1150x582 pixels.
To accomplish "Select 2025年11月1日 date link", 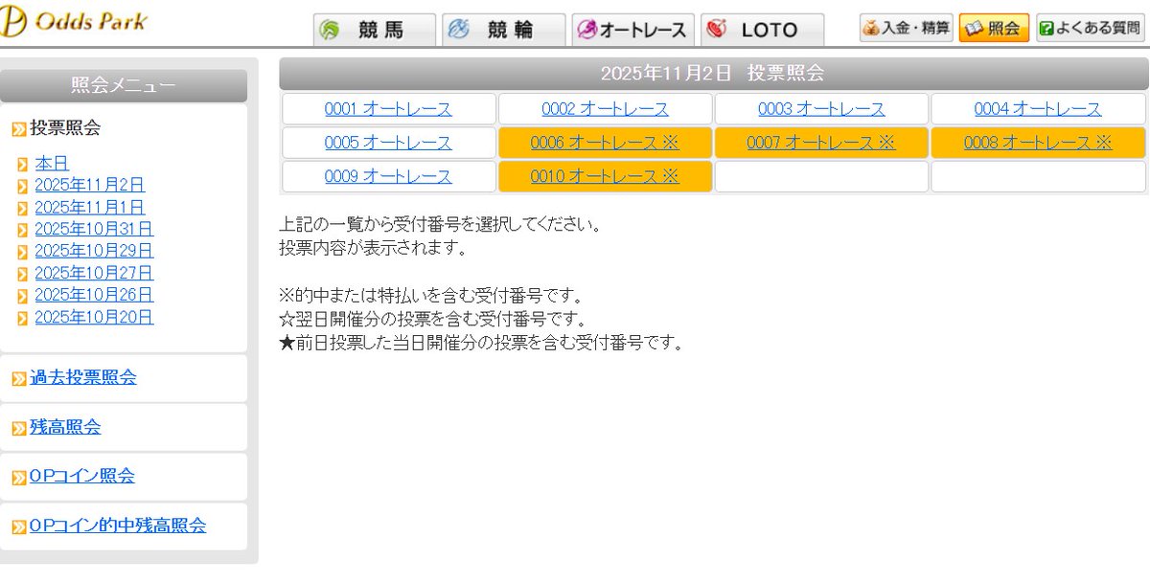I will [90, 207].
